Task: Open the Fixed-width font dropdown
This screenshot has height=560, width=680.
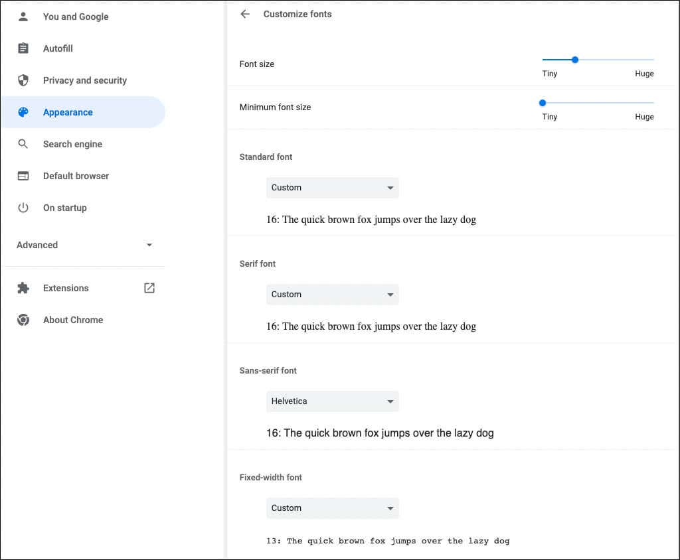Action: click(x=332, y=508)
